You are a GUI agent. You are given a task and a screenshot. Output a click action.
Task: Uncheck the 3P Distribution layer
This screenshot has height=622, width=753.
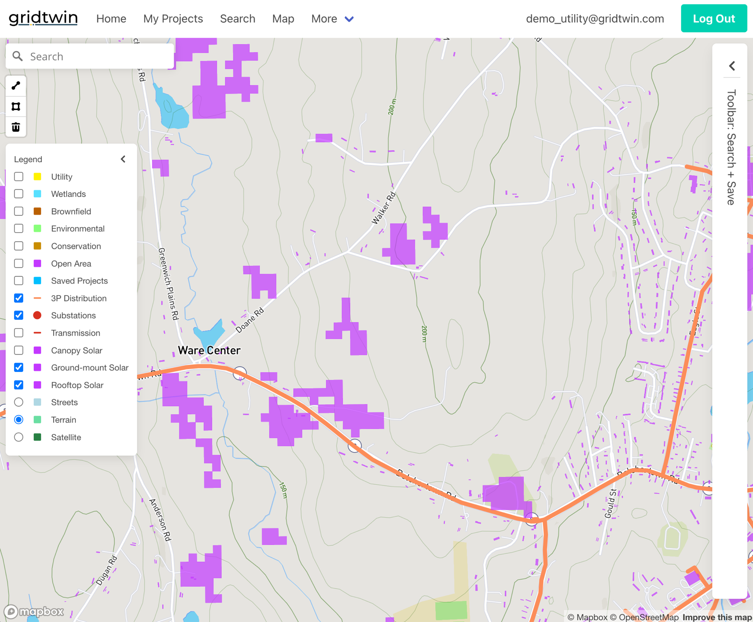point(19,298)
